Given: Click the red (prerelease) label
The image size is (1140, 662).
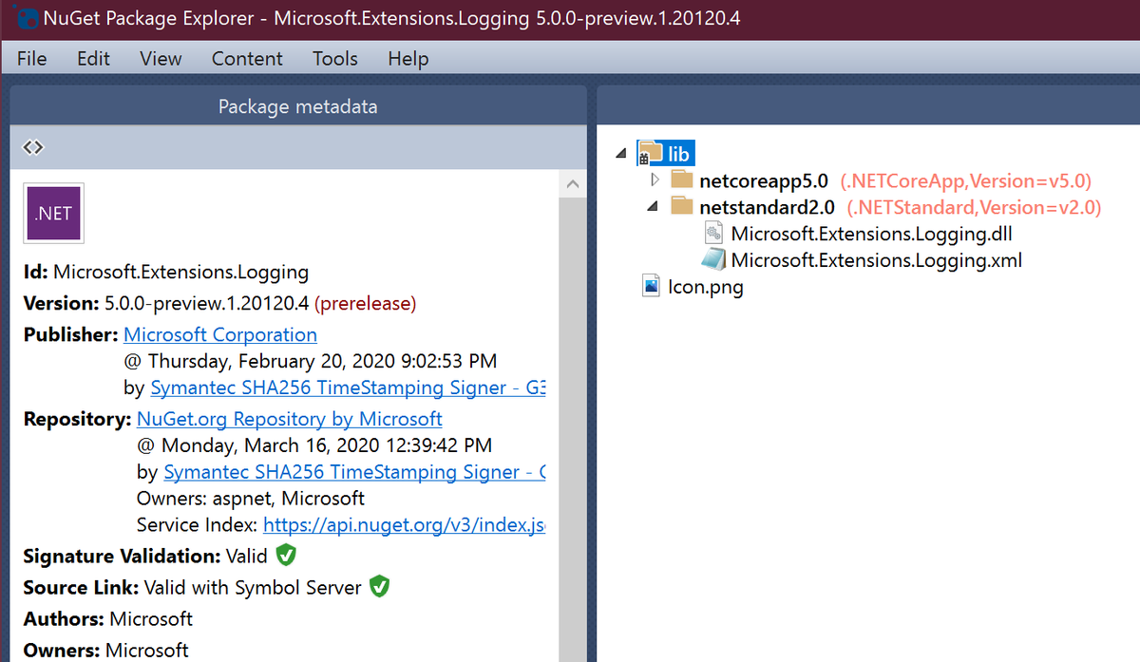Looking at the screenshot, I should pos(365,304).
